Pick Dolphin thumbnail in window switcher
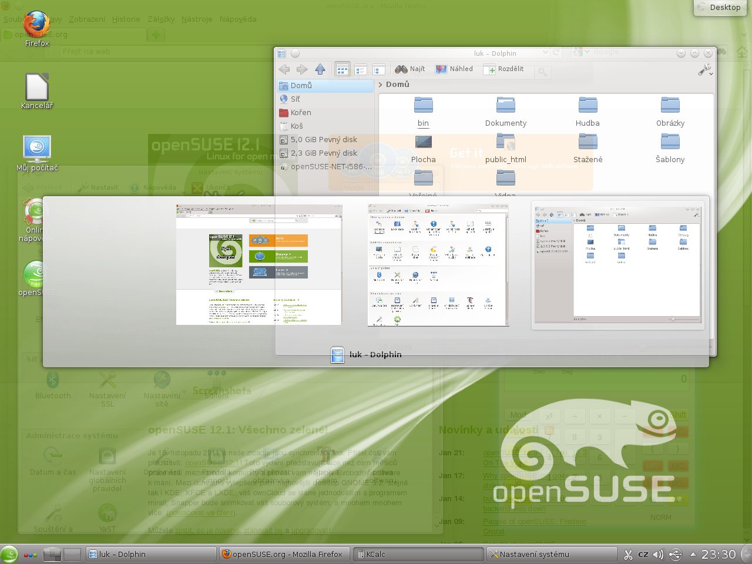752x564 pixels. (x=617, y=265)
